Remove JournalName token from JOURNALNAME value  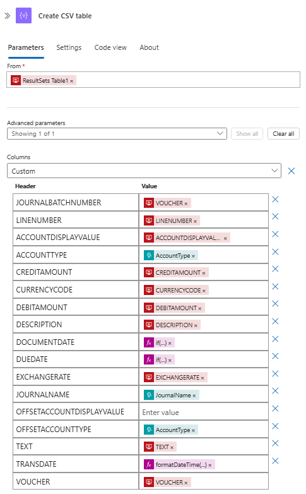click(x=194, y=395)
